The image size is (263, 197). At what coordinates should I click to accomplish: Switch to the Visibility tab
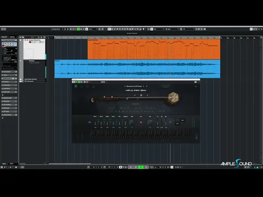pos(12,37)
